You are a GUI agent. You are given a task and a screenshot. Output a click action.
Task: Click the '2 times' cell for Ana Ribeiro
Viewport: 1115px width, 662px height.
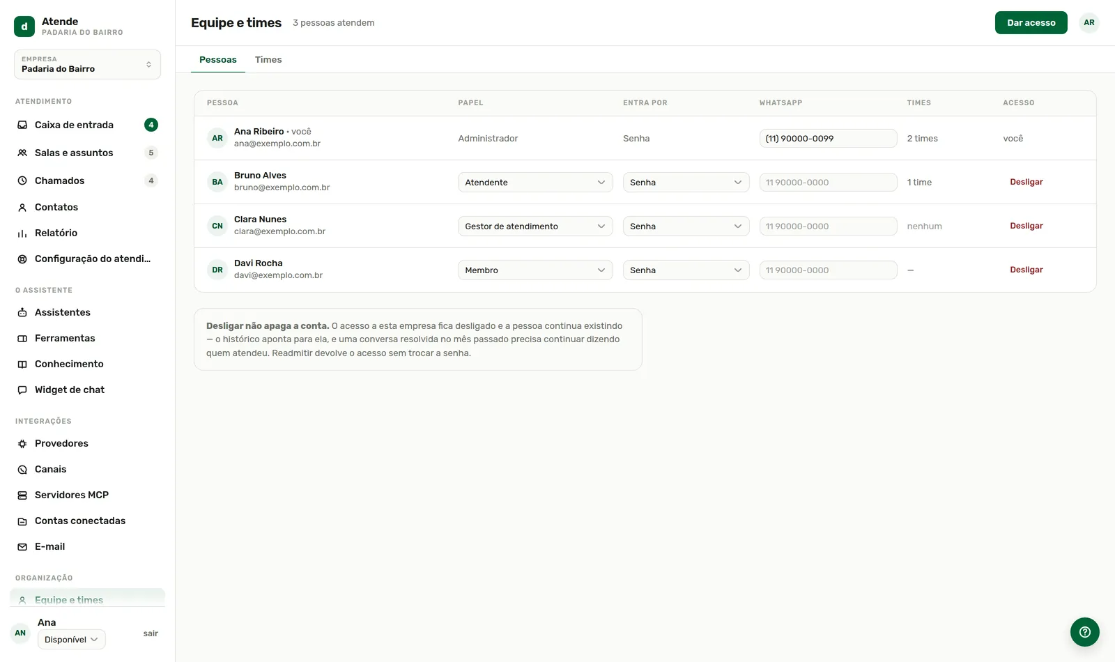click(x=922, y=138)
